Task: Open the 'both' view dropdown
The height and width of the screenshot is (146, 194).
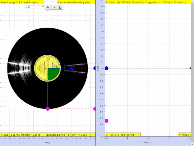Action: click(35, 7)
